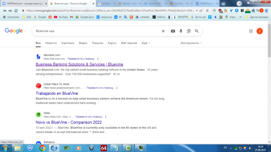
Task: Open Business Banking Solutions & Services | Bluevine link
Action: pyautogui.click(x=79, y=64)
